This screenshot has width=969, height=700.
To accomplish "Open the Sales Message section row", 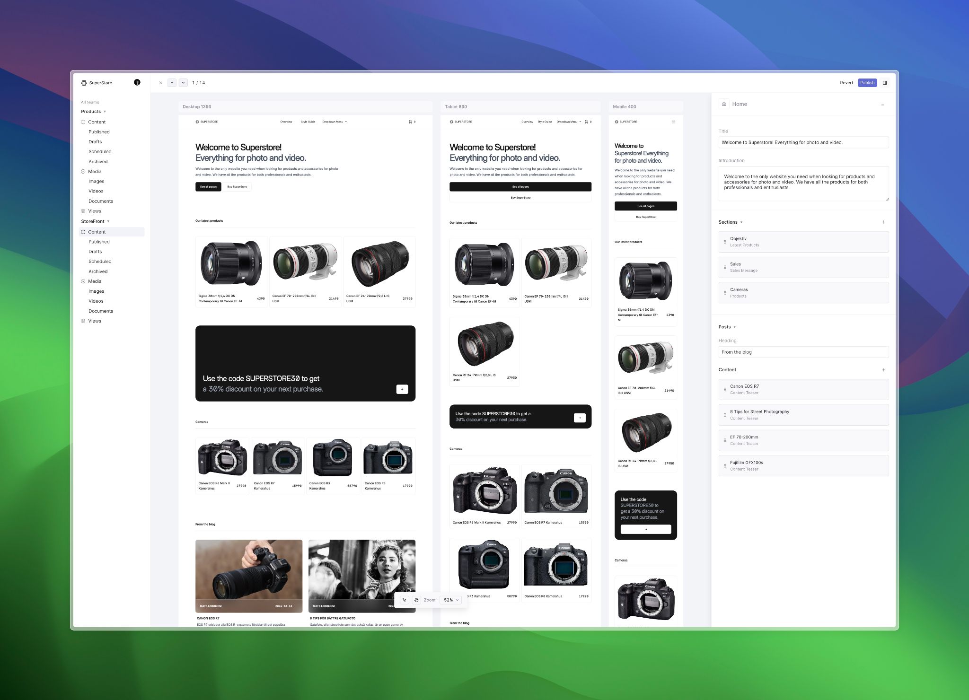I will pos(803,267).
